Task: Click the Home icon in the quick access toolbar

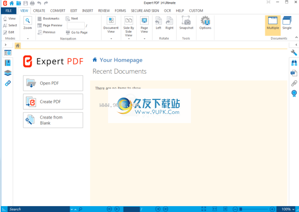Action: (x=12, y=3)
